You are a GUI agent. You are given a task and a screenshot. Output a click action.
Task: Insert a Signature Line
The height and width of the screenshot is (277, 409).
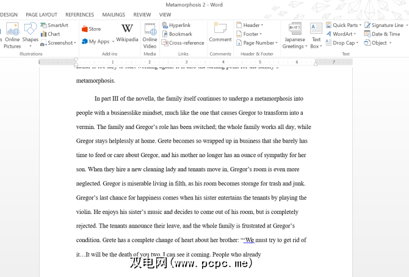[386, 25]
